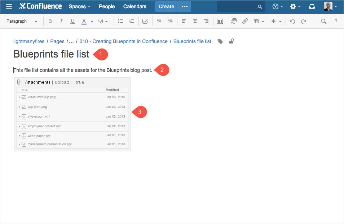Edit page labels with tag icon
The image size is (344, 224).
[220, 41]
